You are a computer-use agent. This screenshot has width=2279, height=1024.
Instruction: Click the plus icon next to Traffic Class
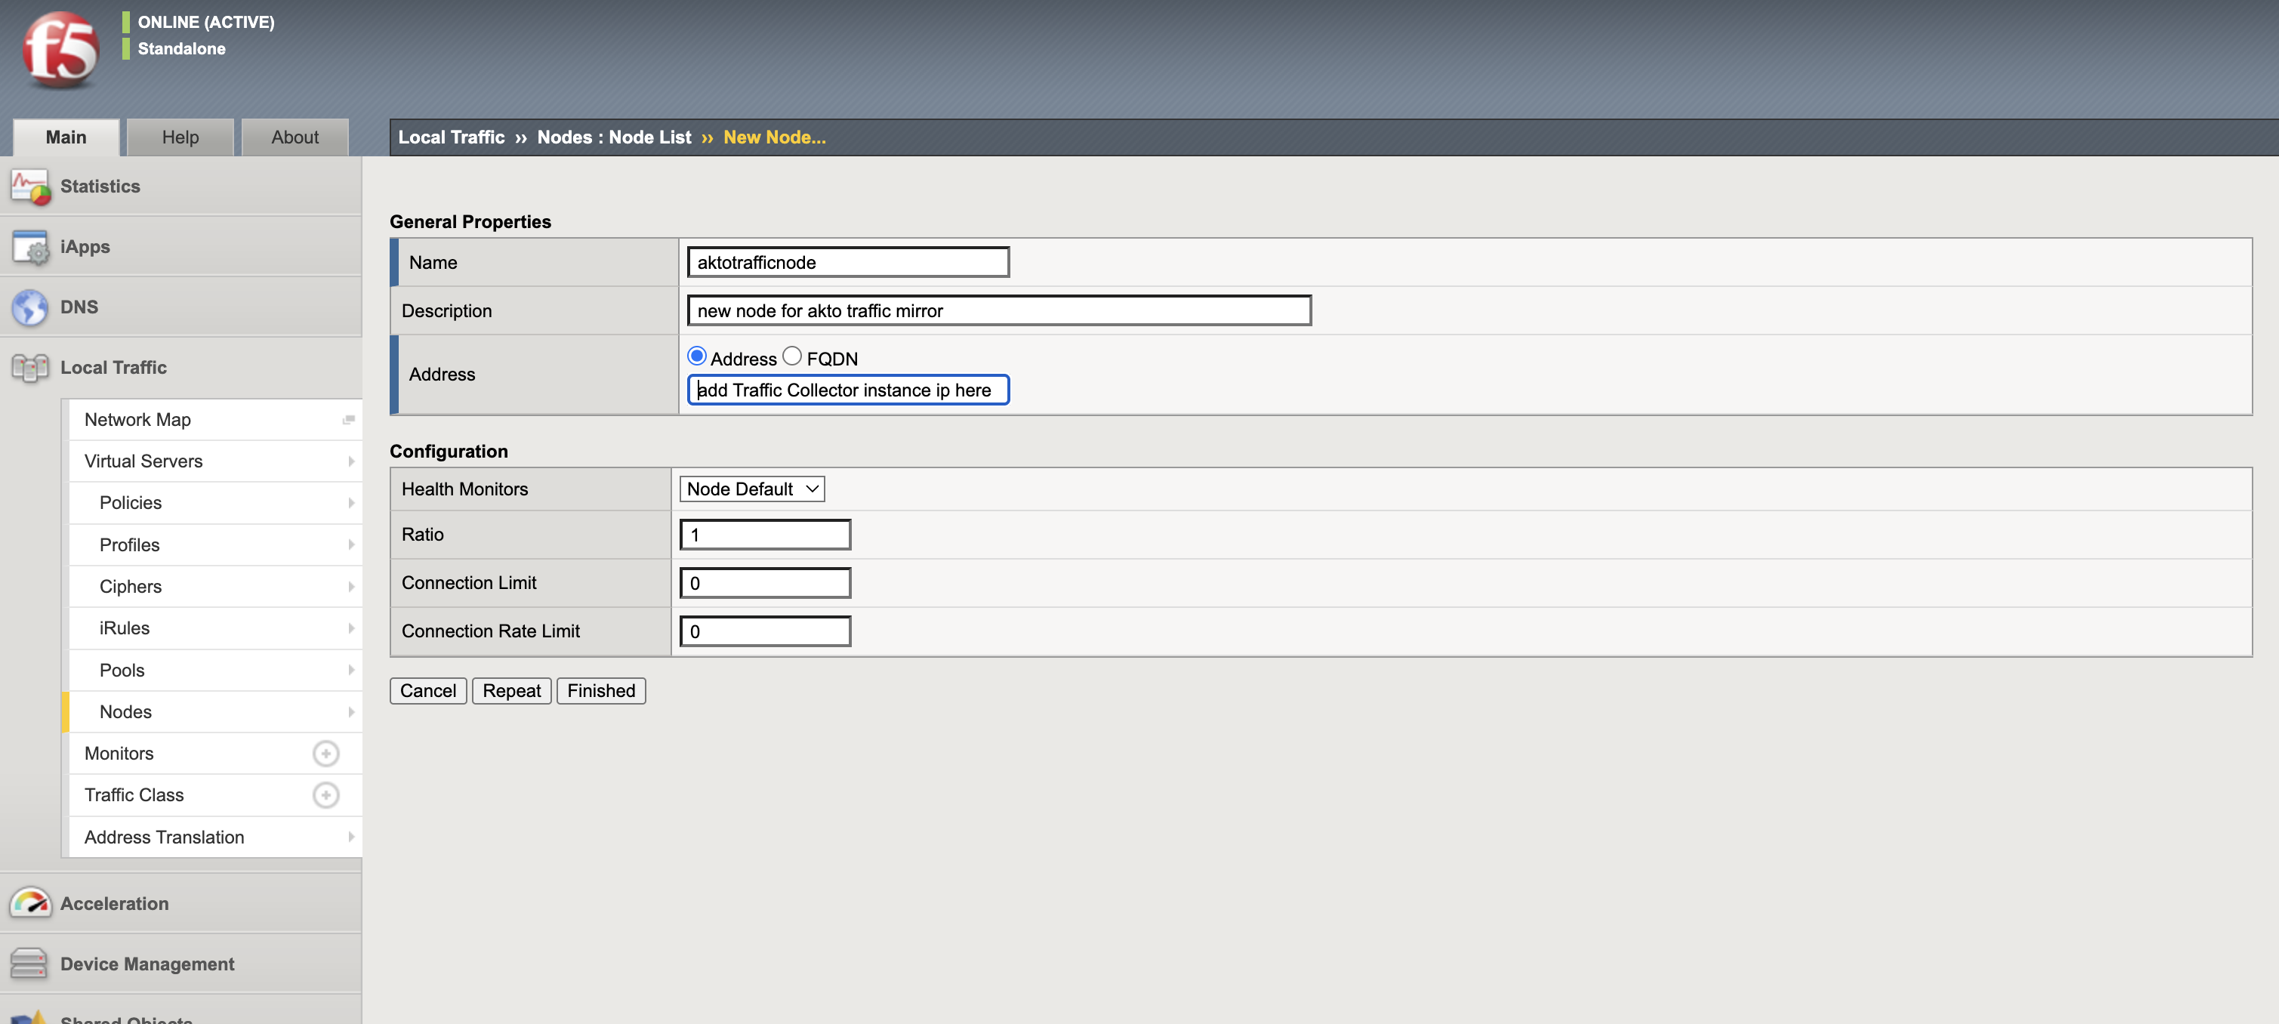point(325,794)
